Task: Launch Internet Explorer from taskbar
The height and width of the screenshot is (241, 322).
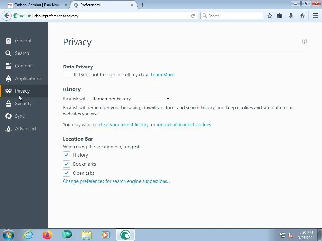Action: click(28, 235)
